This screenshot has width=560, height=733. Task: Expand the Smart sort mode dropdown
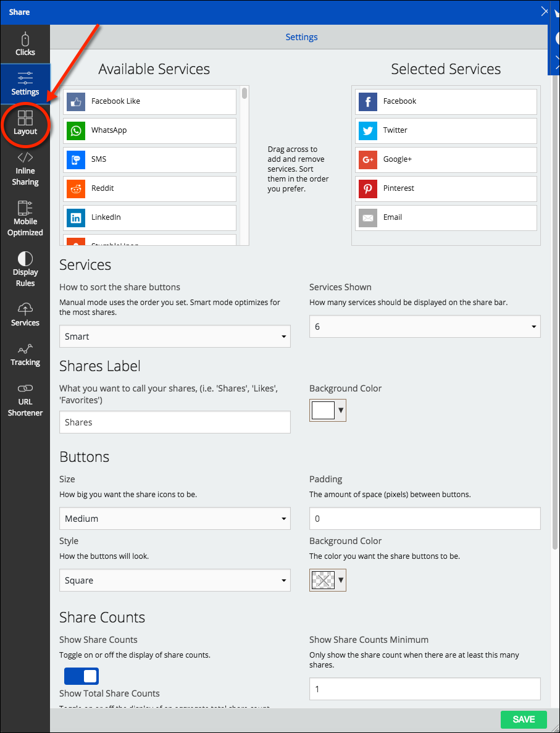click(175, 337)
